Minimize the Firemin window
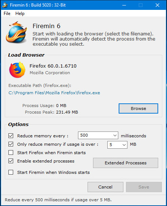The height and width of the screenshot is (206, 167). tap(124, 5)
